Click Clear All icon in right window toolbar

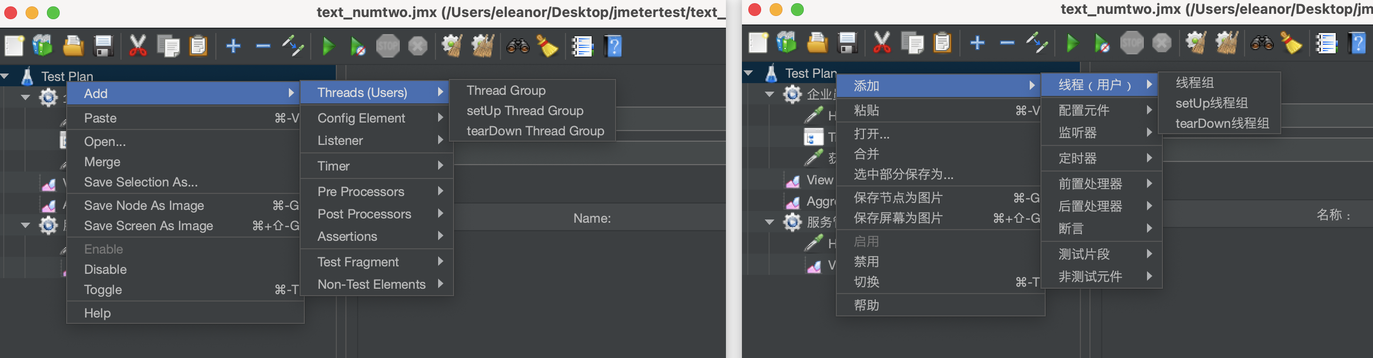[x=1227, y=43]
